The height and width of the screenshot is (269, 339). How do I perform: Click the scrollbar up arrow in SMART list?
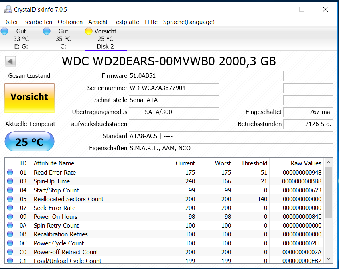329,163
